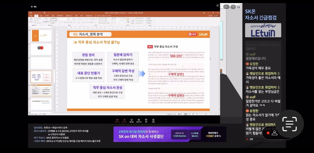Open the 도형 윤곽선 dropdown
This screenshot has height=153, width=314.
coord(140,21)
